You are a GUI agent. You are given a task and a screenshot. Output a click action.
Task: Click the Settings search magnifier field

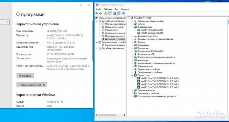click(5, 22)
